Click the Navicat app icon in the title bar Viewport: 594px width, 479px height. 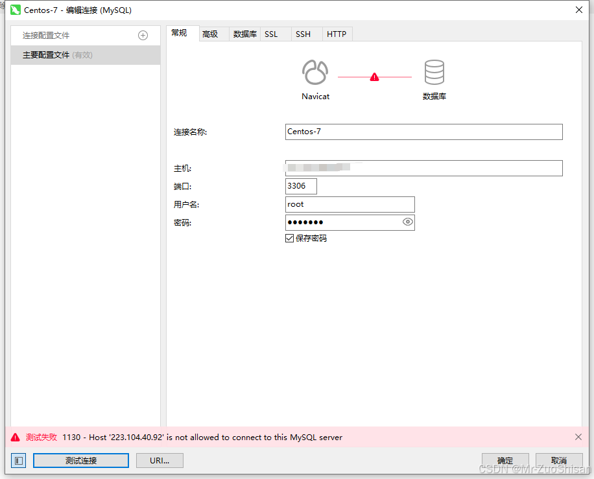(16, 10)
